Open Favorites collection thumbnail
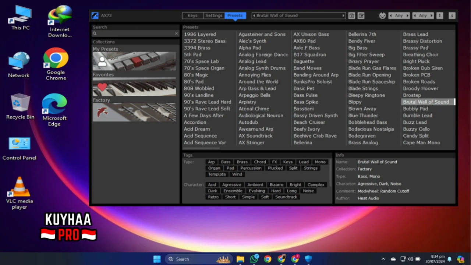The image size is (471, 265). (x=134, y=87)
